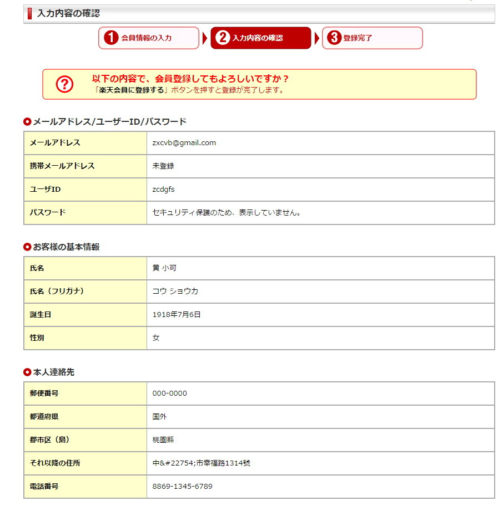Open step 3 登録完了
The height and width of the screenshot is (506, 503).
[373, 38]
